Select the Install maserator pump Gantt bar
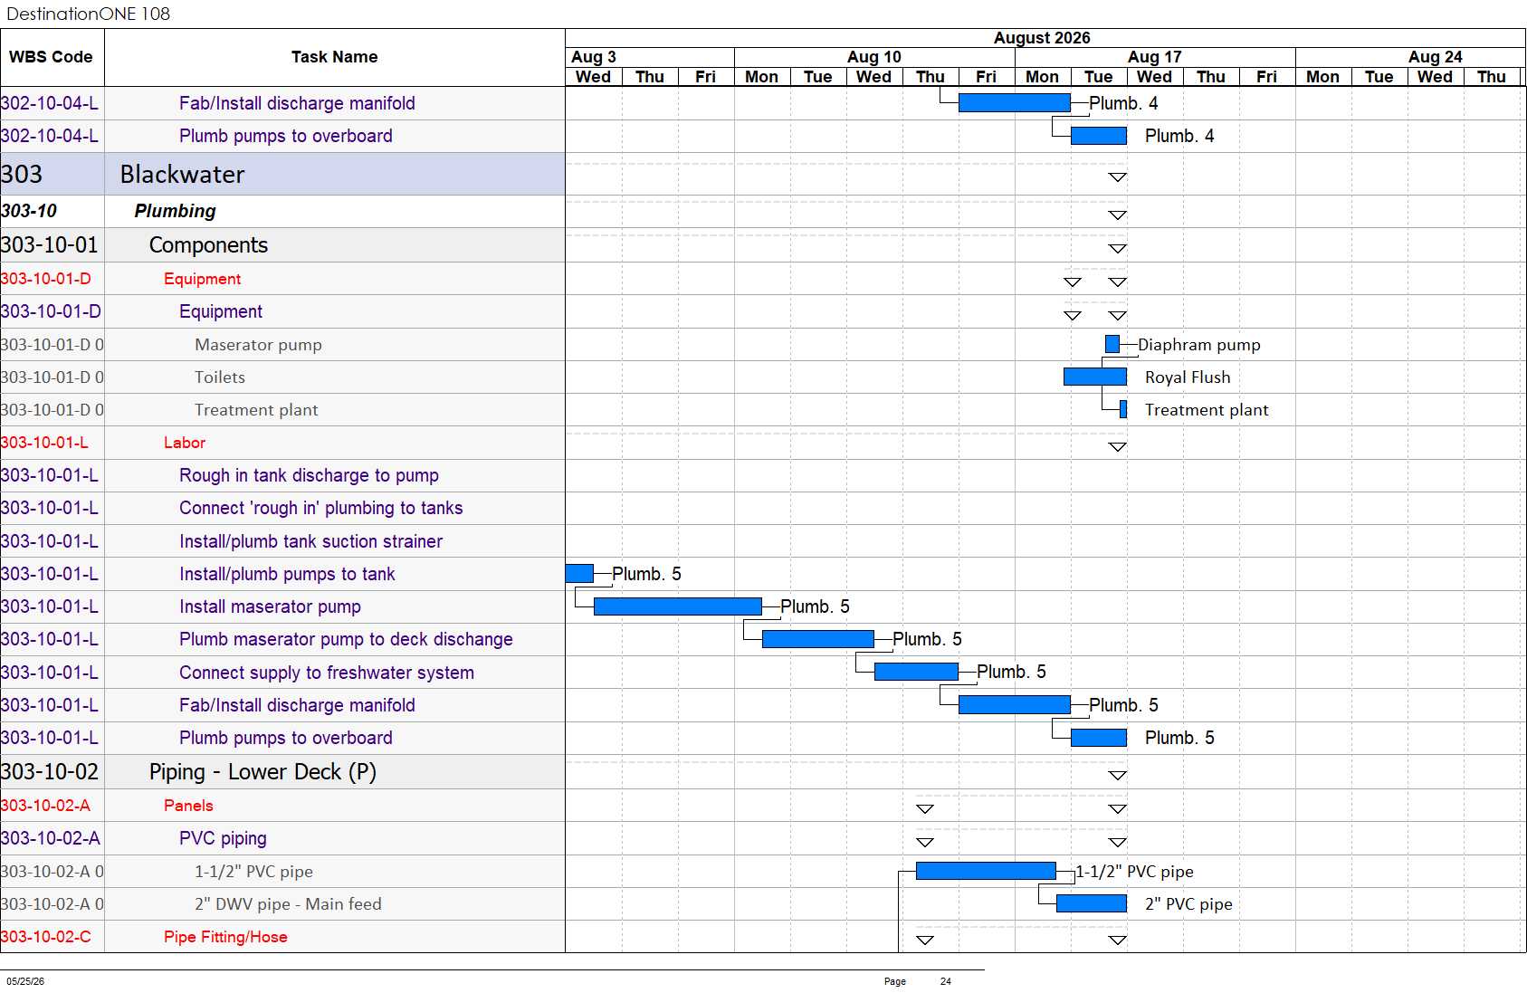This screenshot has width=1527, height=993. coord(678,606)
